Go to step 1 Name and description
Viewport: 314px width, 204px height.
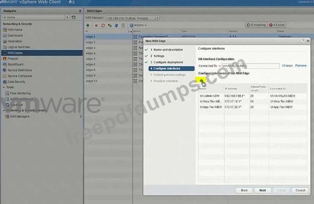(x=167, y=50)
